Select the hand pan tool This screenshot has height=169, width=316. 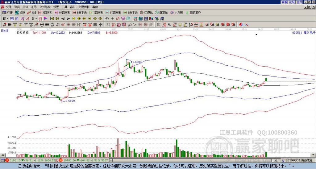(107, 19)
